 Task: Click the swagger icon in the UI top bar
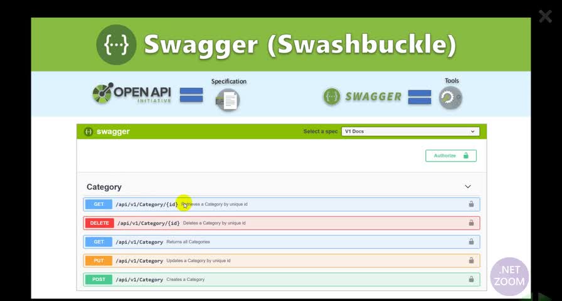point(88,132)
